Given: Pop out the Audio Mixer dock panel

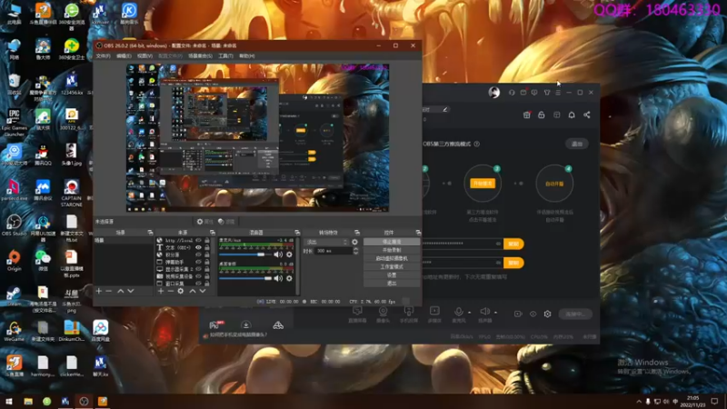Looking at the screenshot, I should click(297, 233).
